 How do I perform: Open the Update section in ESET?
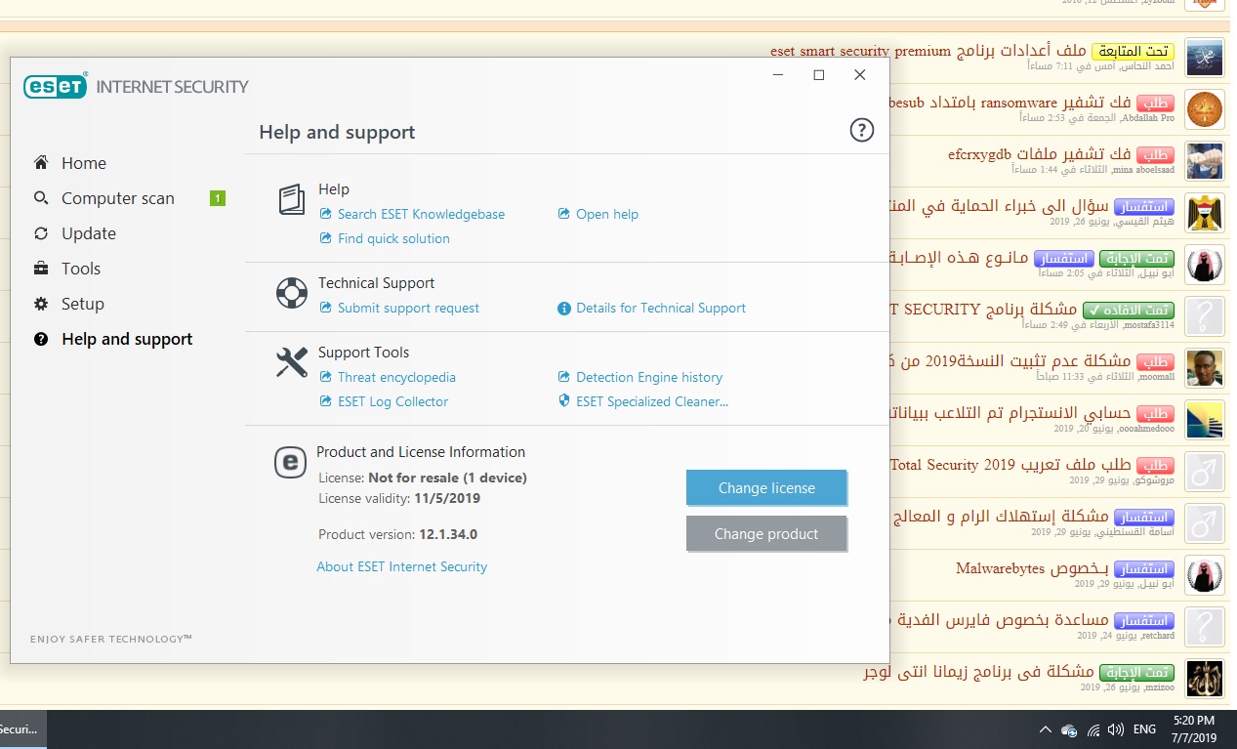click(x=88, y=233)
